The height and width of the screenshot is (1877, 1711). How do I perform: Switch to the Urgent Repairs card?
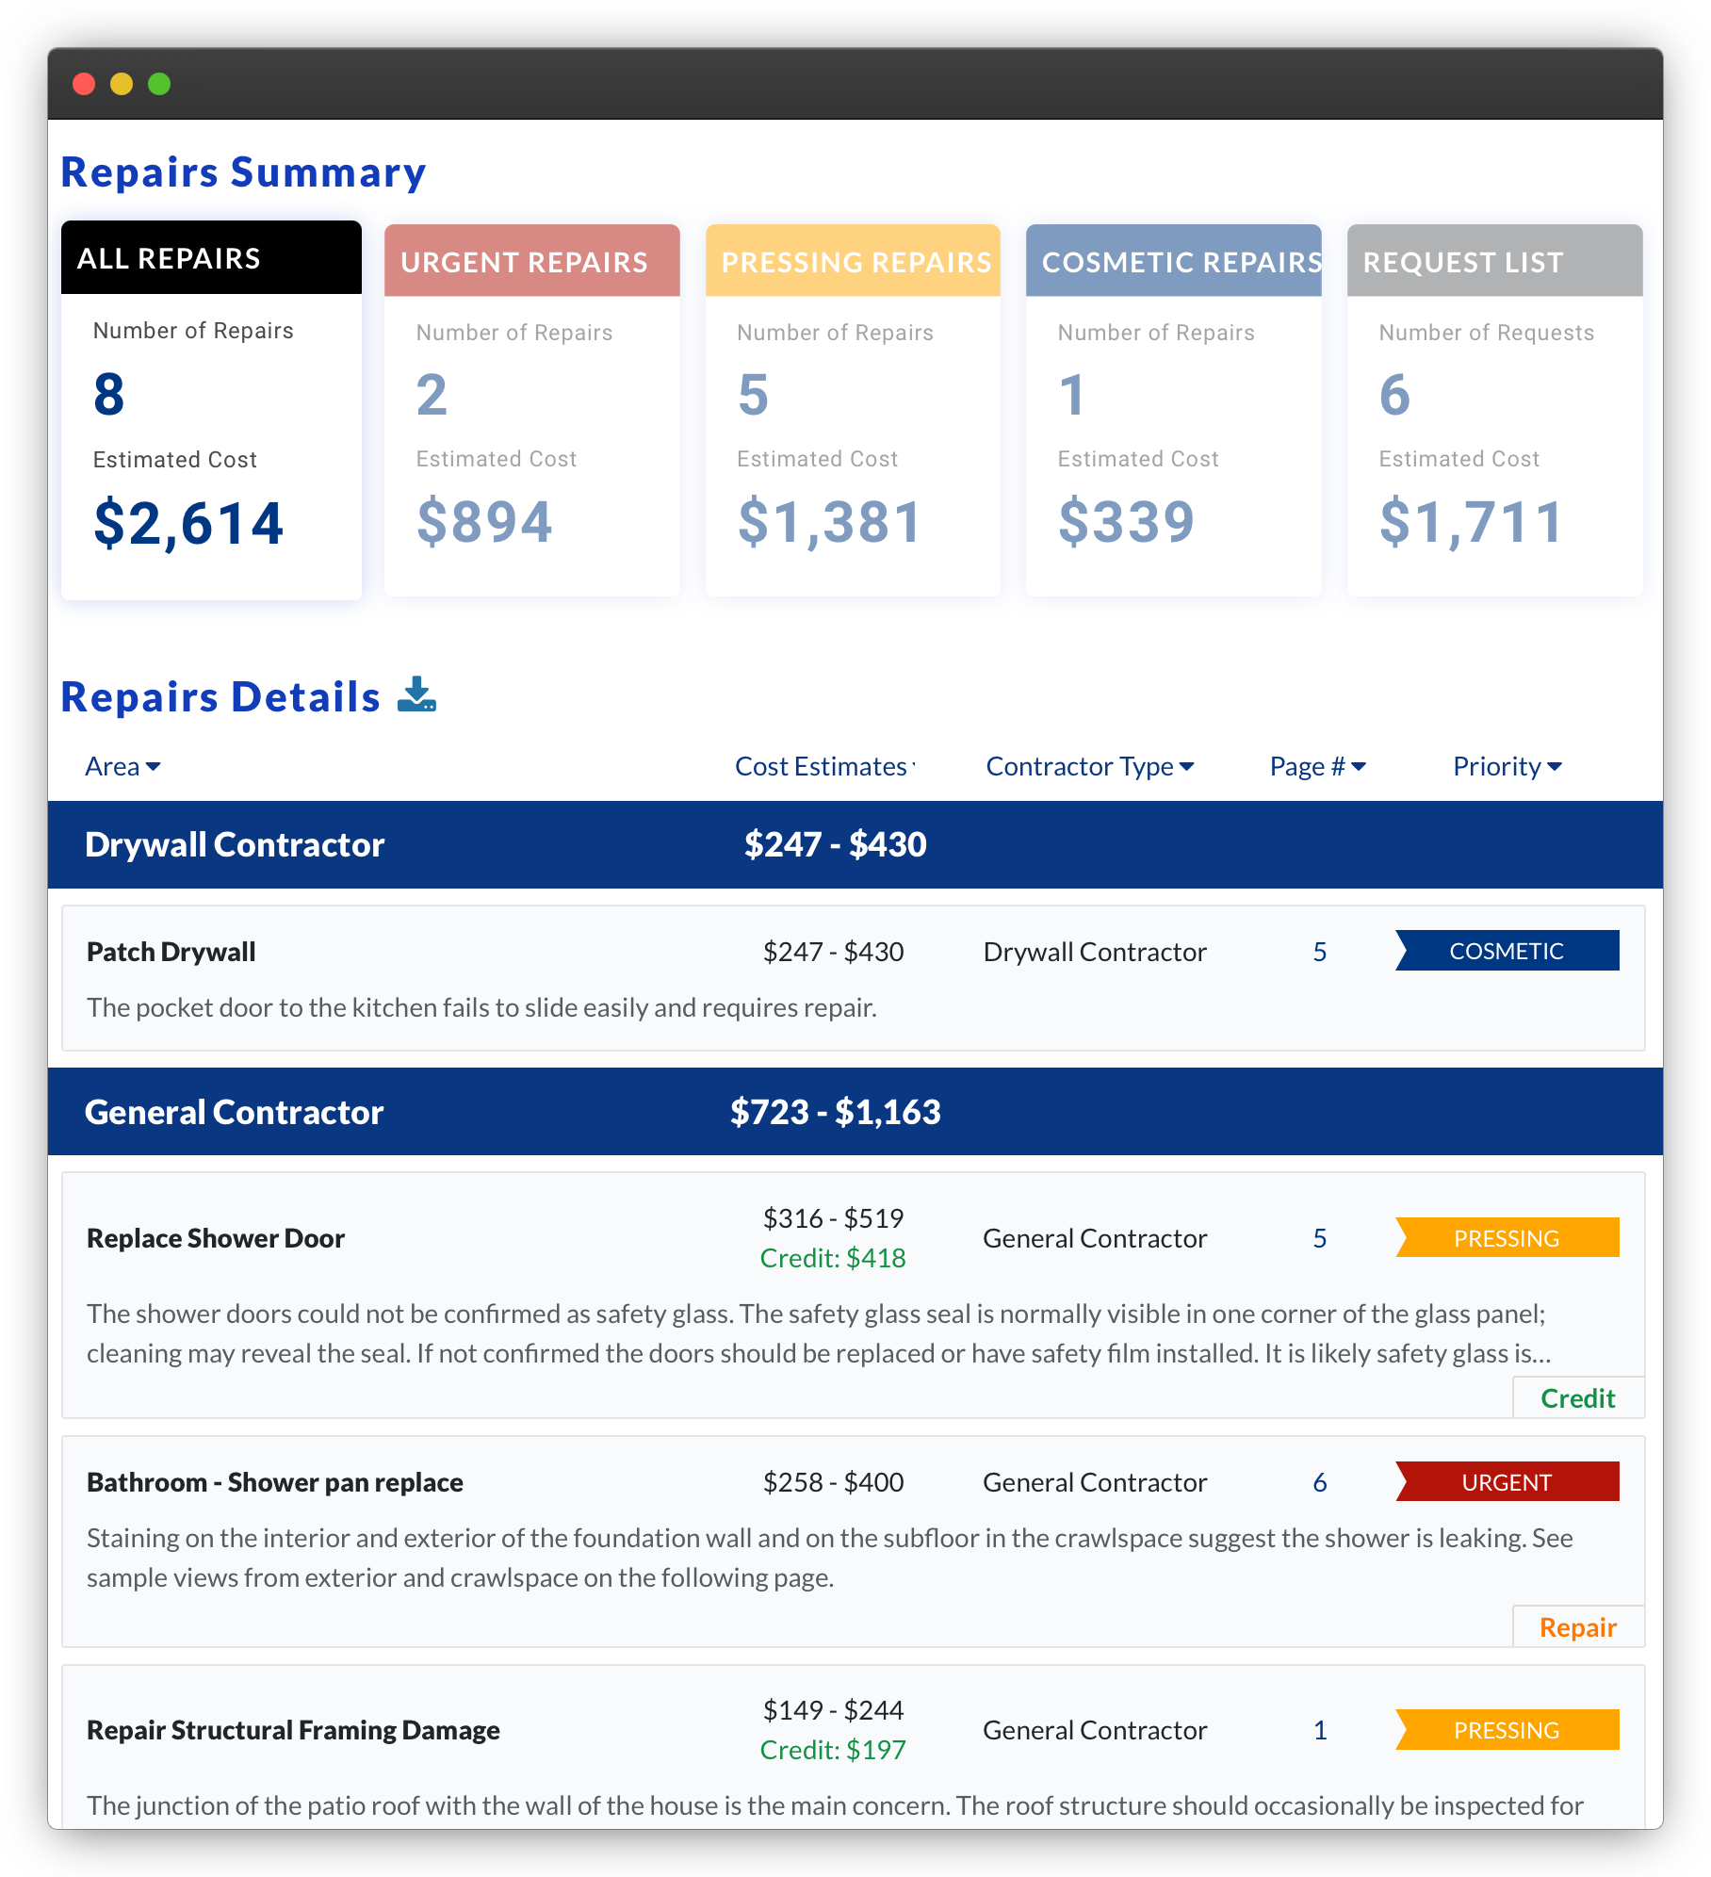(x=531, y=410)
